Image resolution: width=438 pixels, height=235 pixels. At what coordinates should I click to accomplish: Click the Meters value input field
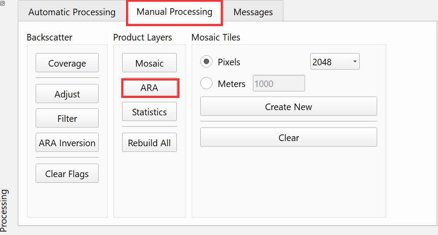[279, 84]
